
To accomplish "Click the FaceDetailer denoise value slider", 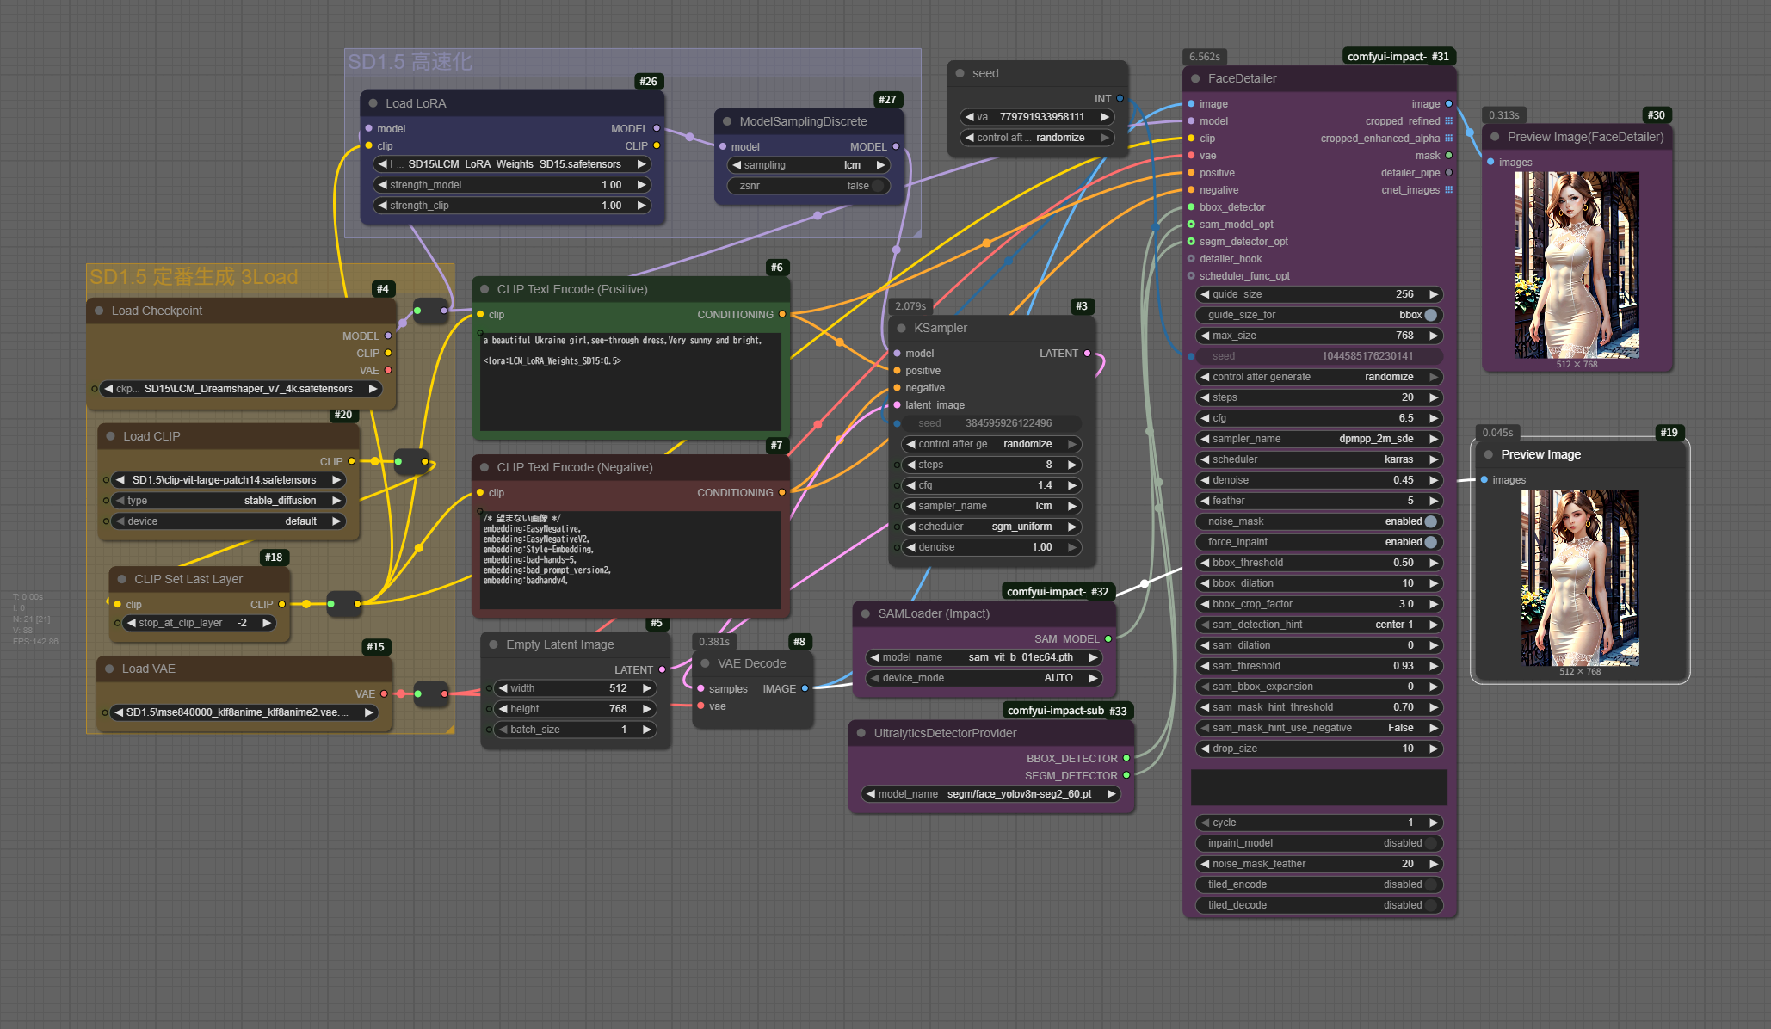I will coord(1318,480).
